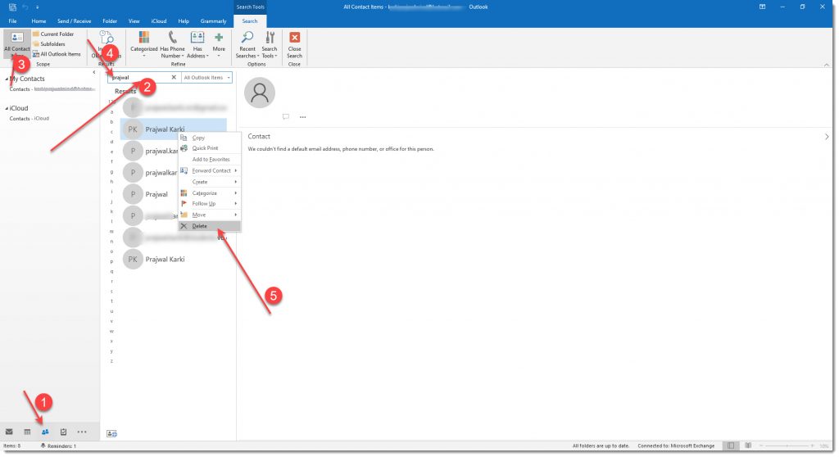Click the prajwal search input field
The height and width of the screenshot is (457, 839).
pyautogui.click(x=140, y=78)
